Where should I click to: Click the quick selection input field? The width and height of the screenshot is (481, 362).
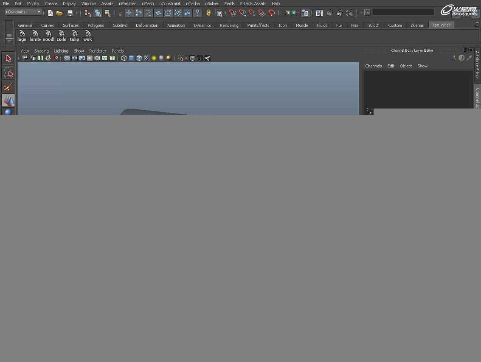coord(403,12)
